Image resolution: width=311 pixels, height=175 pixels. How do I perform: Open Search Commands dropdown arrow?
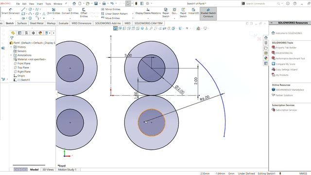pos(282,3)
